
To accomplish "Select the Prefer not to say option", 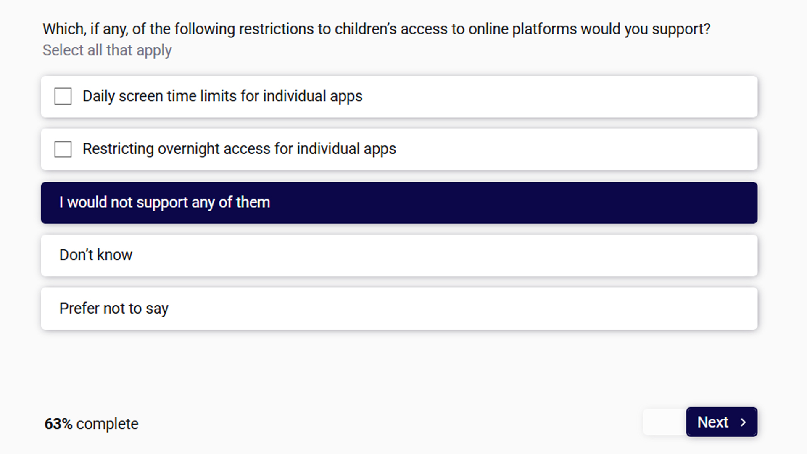I will (x=399, y=308).
